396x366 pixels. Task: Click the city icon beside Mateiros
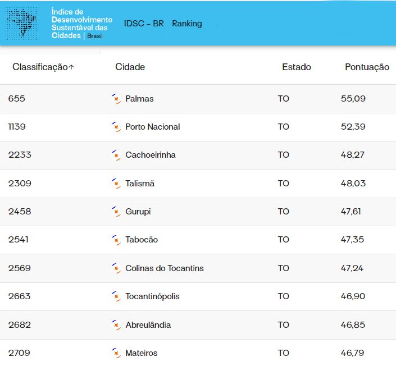tap(116, 353)
